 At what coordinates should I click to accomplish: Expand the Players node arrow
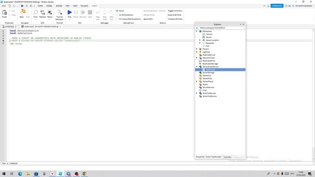197,49
